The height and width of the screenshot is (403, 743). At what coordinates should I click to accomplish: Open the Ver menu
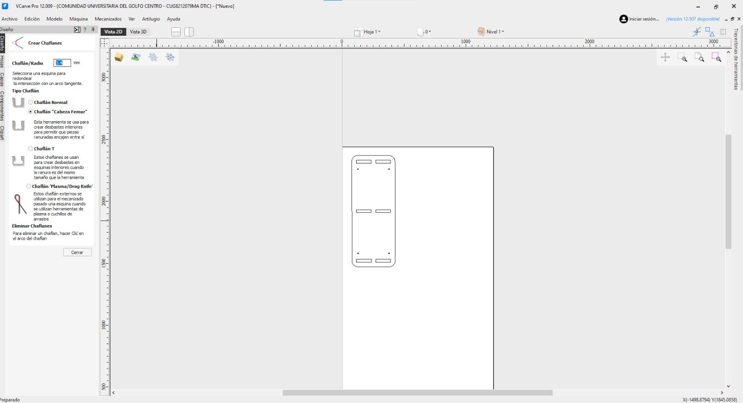point(132,19)
